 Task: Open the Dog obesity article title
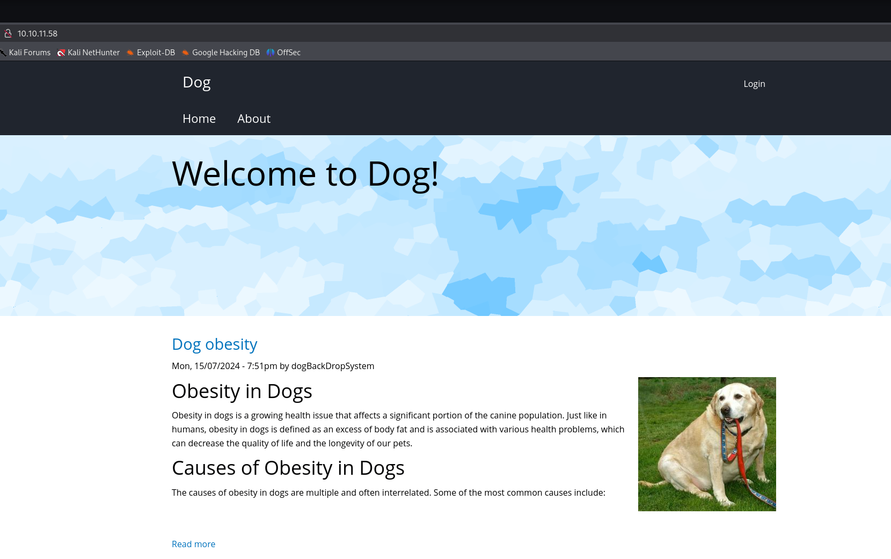pyautogui.click(x=215, y=344)
